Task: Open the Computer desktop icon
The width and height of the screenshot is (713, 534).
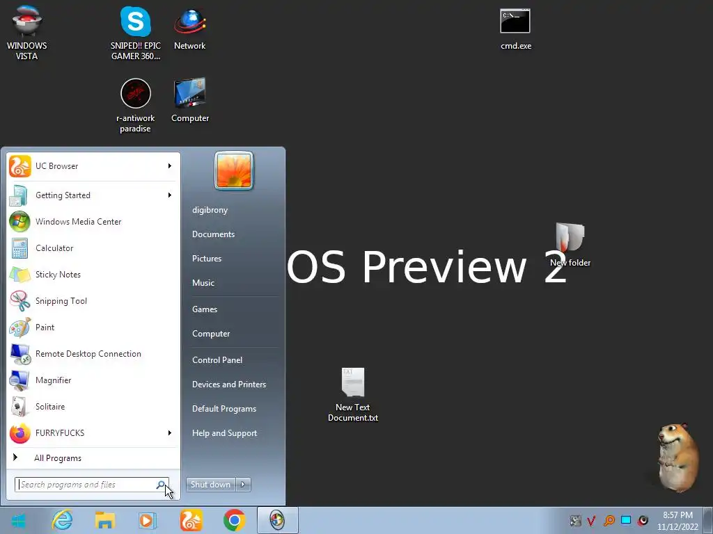Action: (190, 101)
